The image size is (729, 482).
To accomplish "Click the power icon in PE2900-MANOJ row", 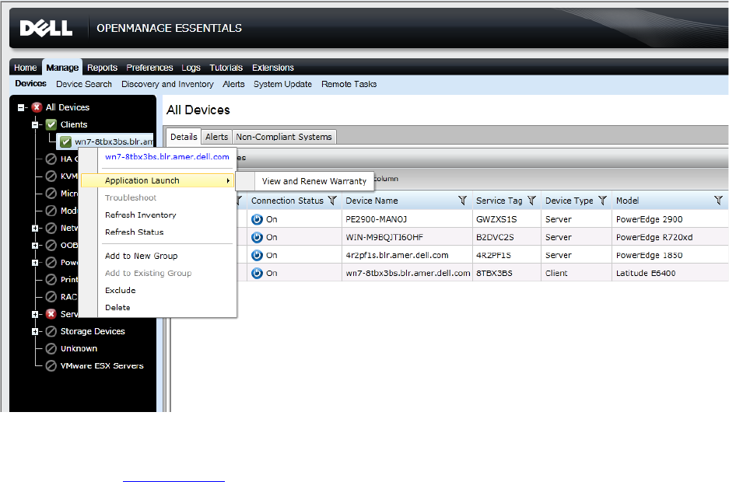I will click(x=257, y=219).
